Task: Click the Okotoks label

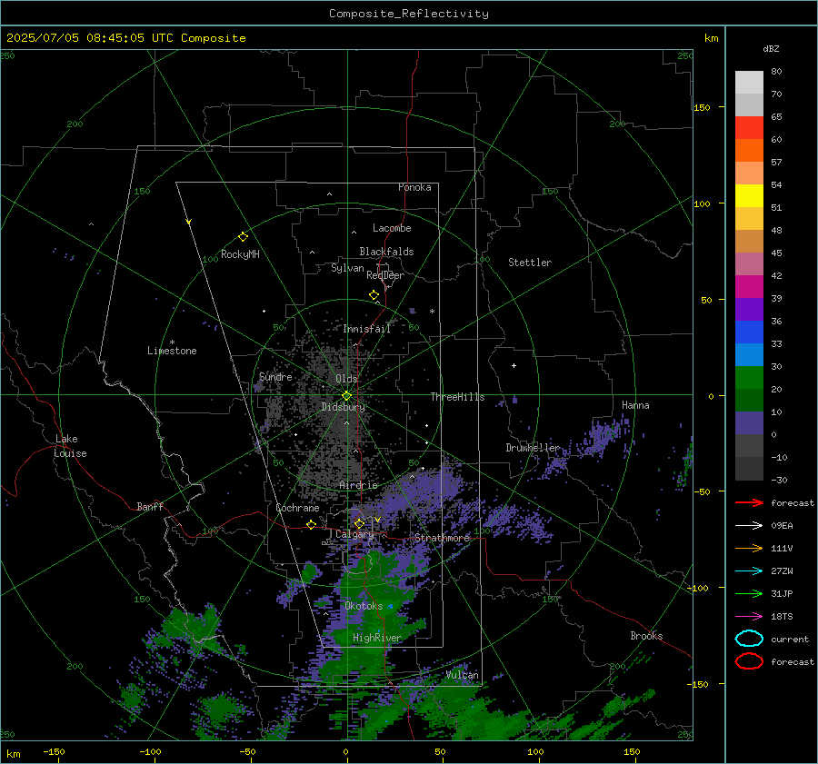Action: 364,606
